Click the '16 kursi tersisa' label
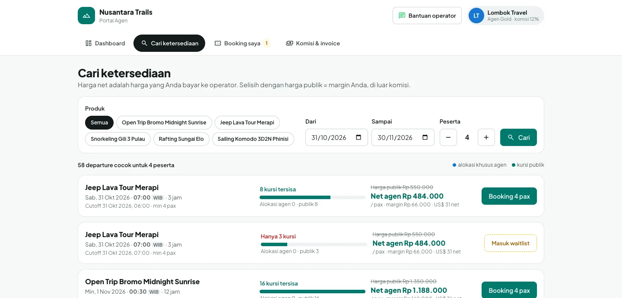622x298 pixels. 279,283
